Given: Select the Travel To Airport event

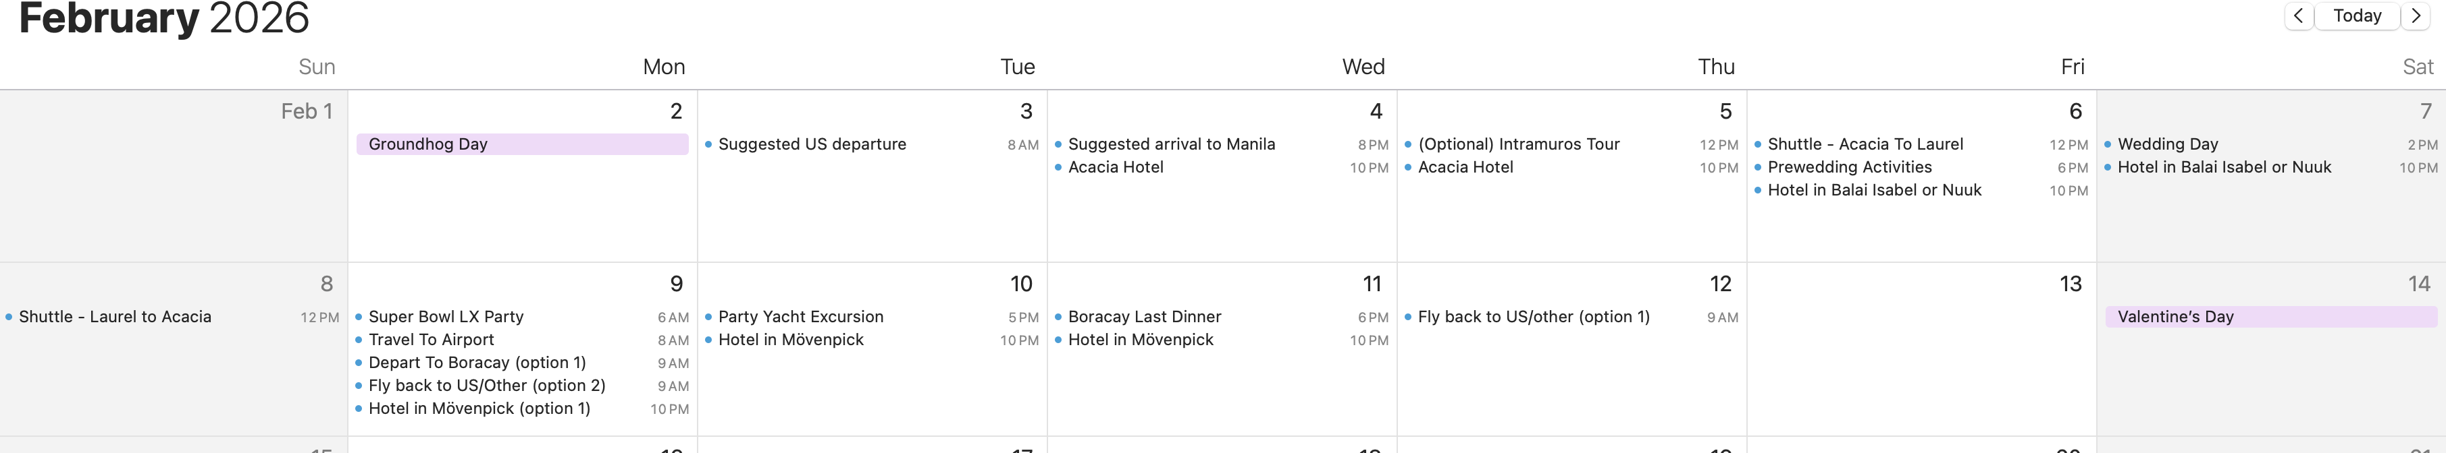Looking at the screenshot, I should tap(522, 339).
